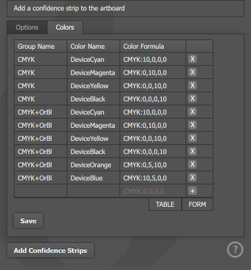The image size is (251, 270).
Task: Select the Colors tab
Action: [65, 28]
